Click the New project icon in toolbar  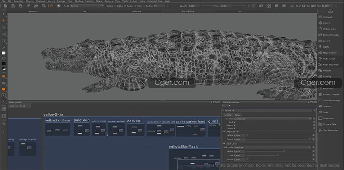5,6
